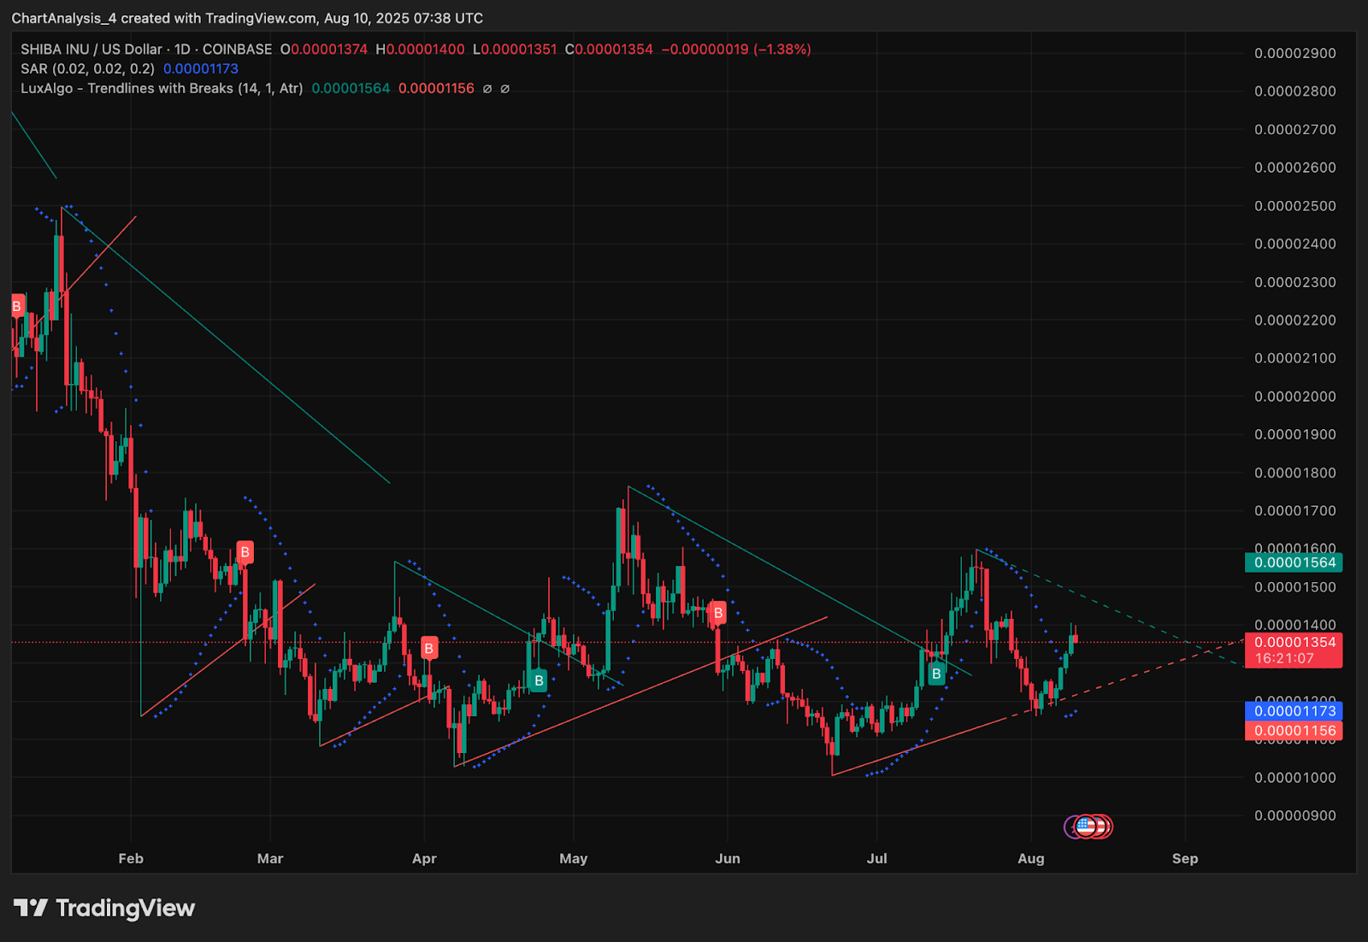Click the green B marker in late April
Image resolution: width=1368 pixels, height=942 pixels.
click(539, 680)
